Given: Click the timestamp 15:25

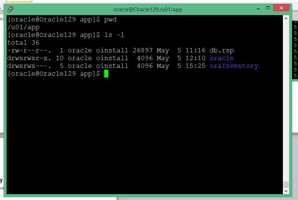Looking at the screenshot, I should [x=195, y=66].
